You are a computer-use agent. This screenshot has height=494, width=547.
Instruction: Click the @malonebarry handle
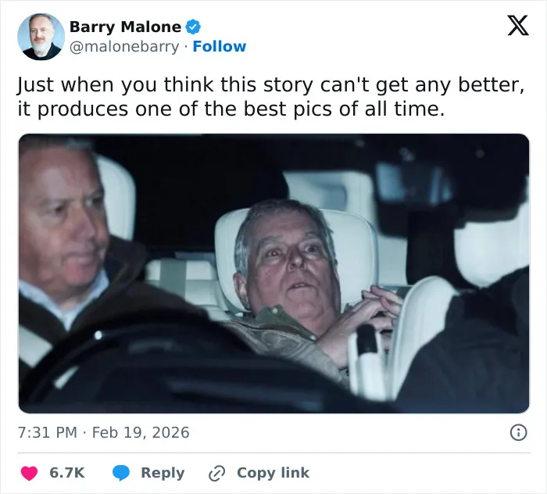pyautogui.click(x=124, y=47)
